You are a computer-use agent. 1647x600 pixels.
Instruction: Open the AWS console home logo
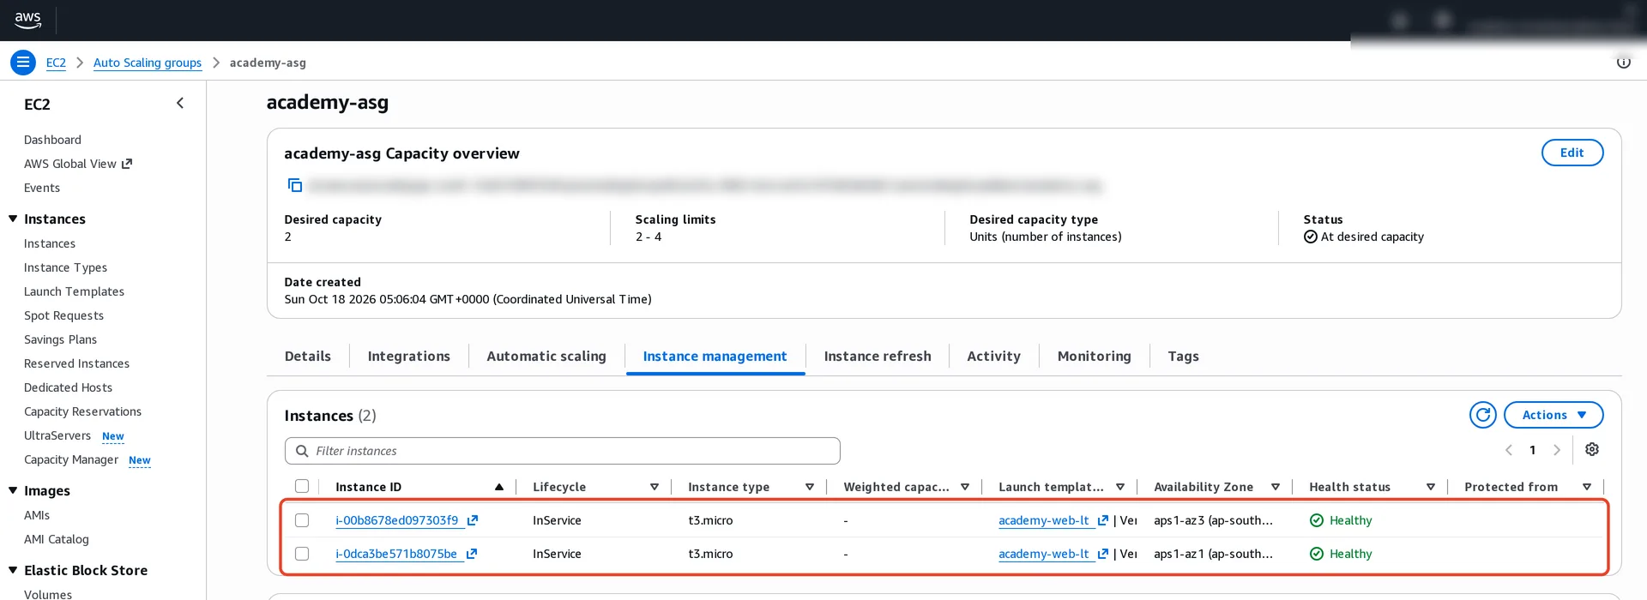pyautogui.click(x=27, y=20)
